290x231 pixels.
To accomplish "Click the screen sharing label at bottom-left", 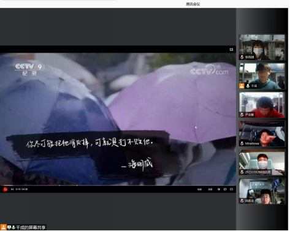I will (x=31, y=227).
